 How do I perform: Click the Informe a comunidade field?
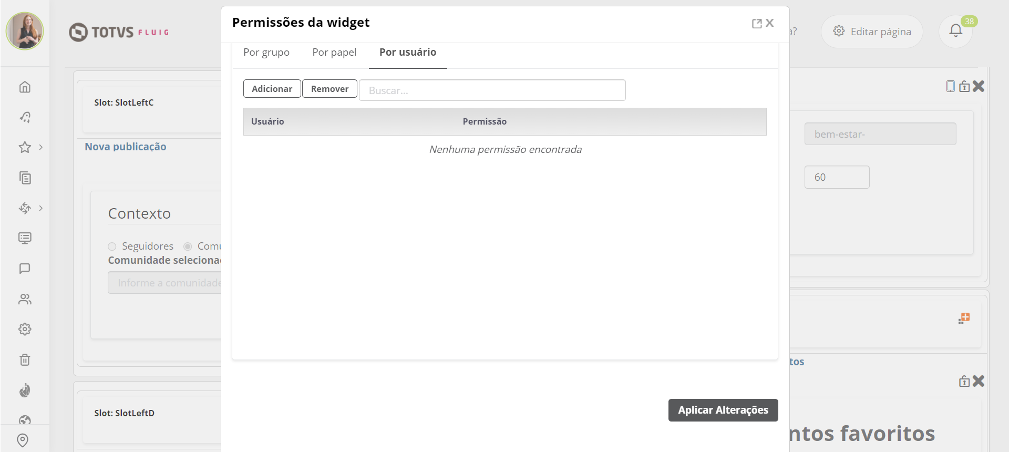tap(164, 283)
